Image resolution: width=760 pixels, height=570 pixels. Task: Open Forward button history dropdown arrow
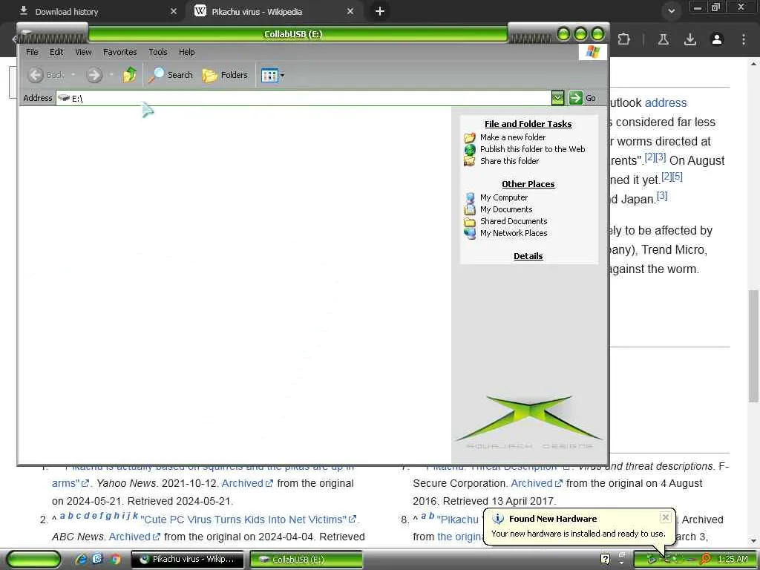(x=111, y=75)
